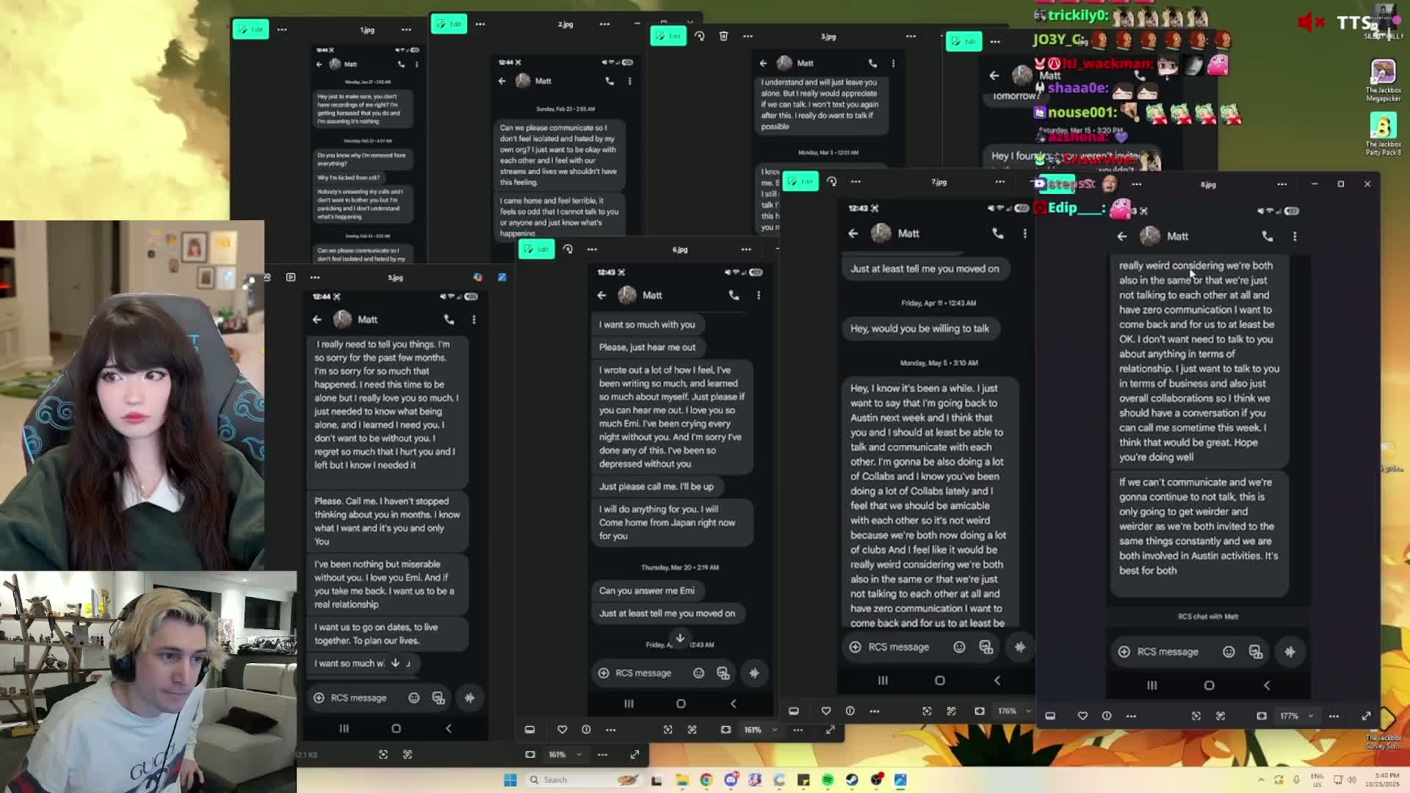Image resolution: width=1410 pixels, height=793 pixels.
Task: Expand 177% zoom dropdown
Action: point(1311,716)
